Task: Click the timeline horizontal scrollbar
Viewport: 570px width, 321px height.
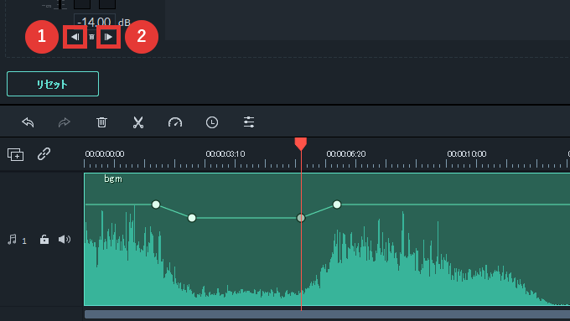Action: (327, 314)
